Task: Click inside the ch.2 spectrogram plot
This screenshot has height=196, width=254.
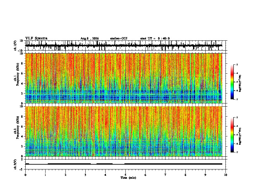Action: pos(124,131)
